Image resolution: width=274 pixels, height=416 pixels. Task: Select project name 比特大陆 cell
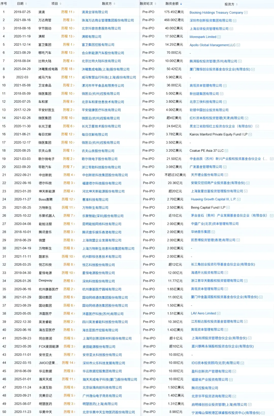tap(45, 61)
